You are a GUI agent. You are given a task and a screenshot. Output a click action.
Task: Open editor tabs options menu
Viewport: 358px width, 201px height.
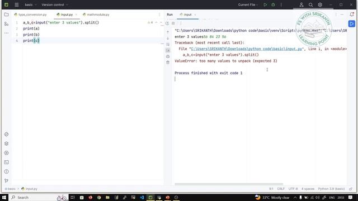pyautogui.click(x=159, y=15)
